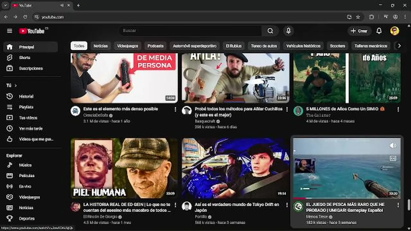
Task: Bookmark this page with star icon
Action: pos(358,17)
